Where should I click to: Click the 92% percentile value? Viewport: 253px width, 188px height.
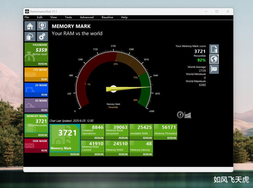[201, 60]
